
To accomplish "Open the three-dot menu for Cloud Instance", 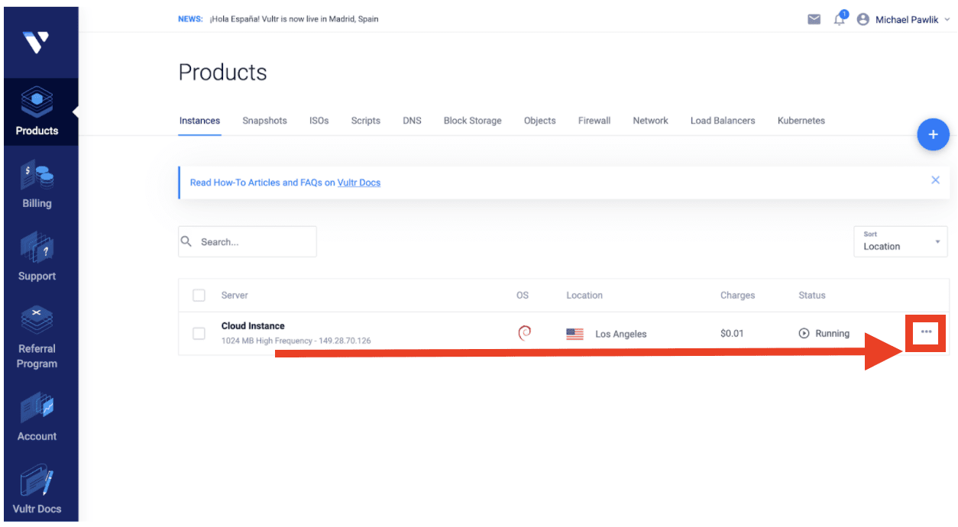I will (926, 332).
